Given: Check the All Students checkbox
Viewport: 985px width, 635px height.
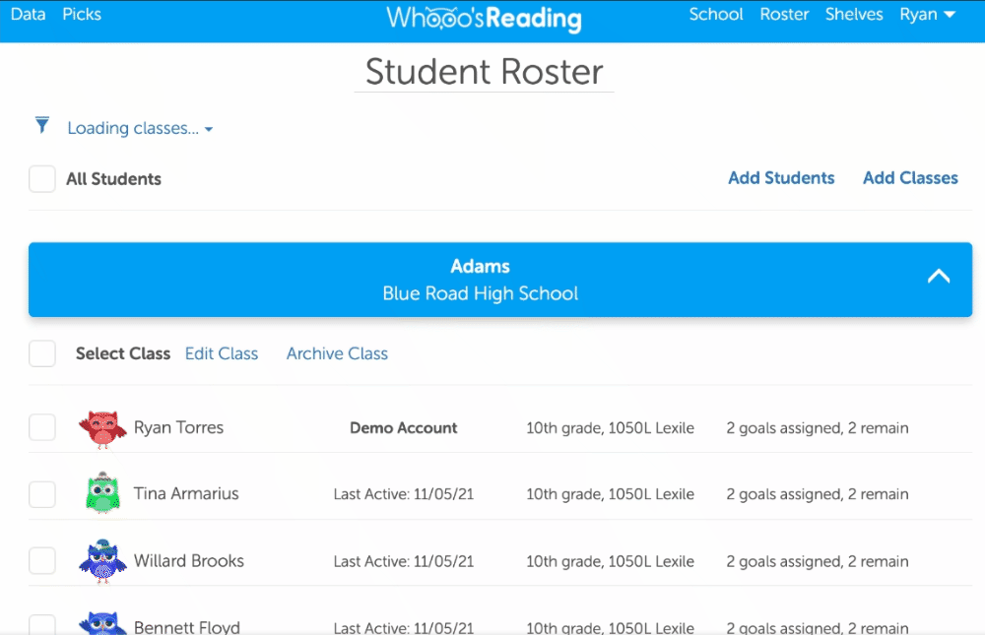Looking at the screenshot, I should [x=42, y=179].
